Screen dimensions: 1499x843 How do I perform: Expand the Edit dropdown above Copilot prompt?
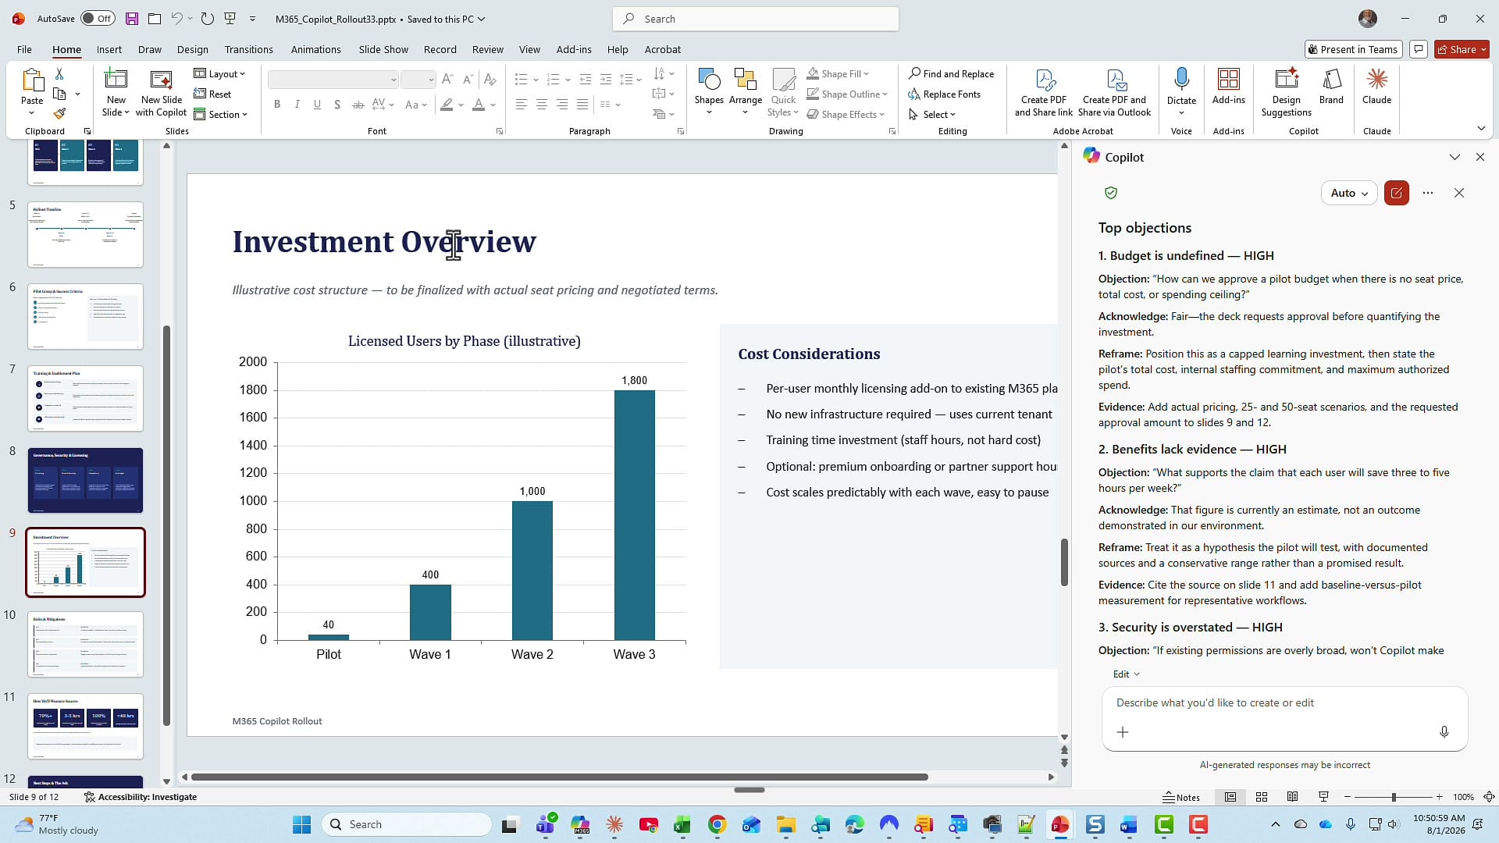1126,674
